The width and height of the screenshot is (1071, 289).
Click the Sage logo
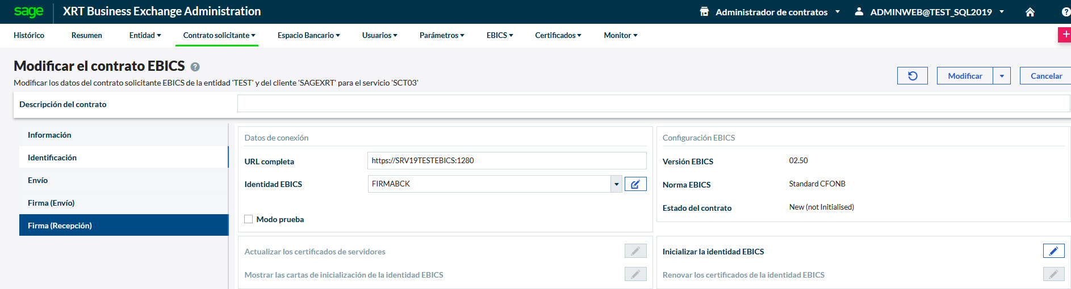(28, 11)
